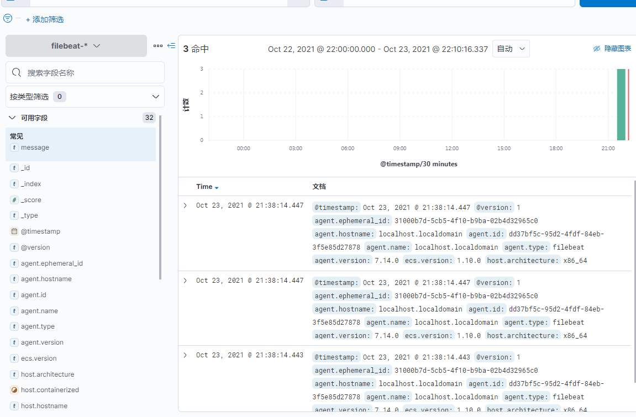The height and width of the screenshot is (417, 636).
Task: Click the @version field type icon
Action: 14,247
